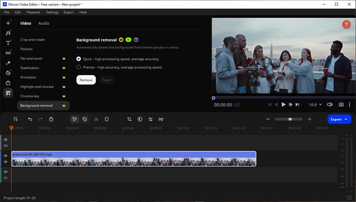The width and height of the screenshot is (356, 202).
Task: Open the Sounds and music sidebar icon
Action: tap(8, 33)
